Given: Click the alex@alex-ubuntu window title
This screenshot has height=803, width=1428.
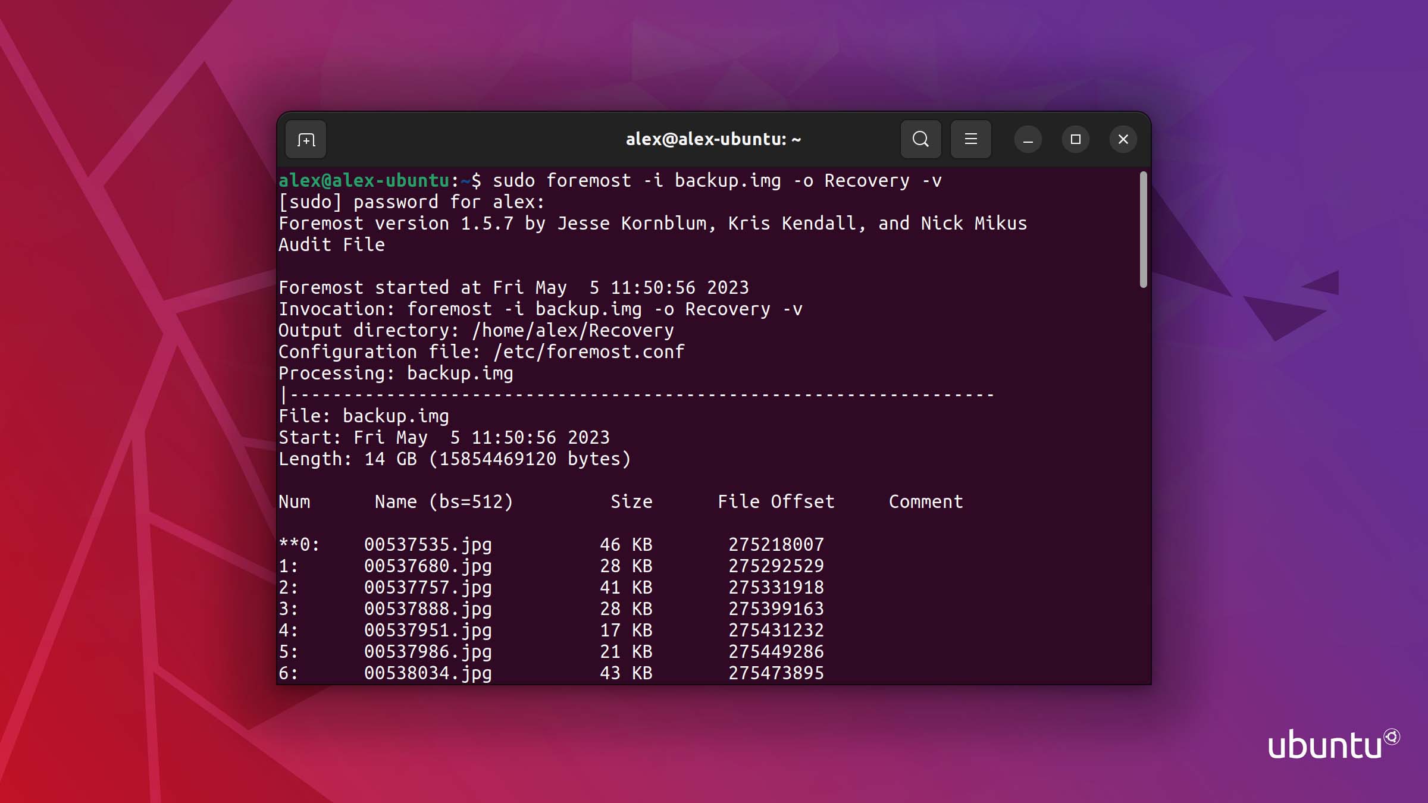Looking at the screenshot, I should pos(713,139).
